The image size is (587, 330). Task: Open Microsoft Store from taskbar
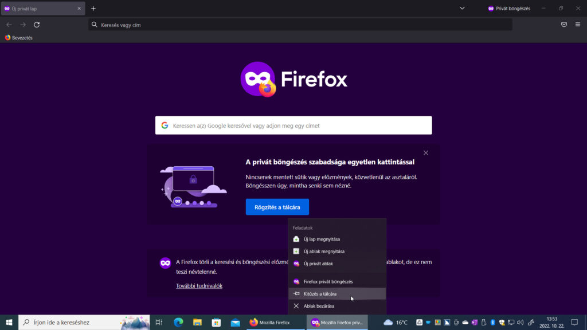pos(216,322)
